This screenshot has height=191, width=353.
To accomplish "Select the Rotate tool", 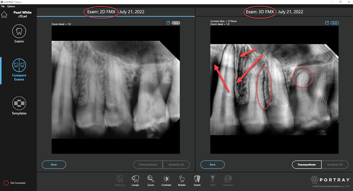I will 182,180.
